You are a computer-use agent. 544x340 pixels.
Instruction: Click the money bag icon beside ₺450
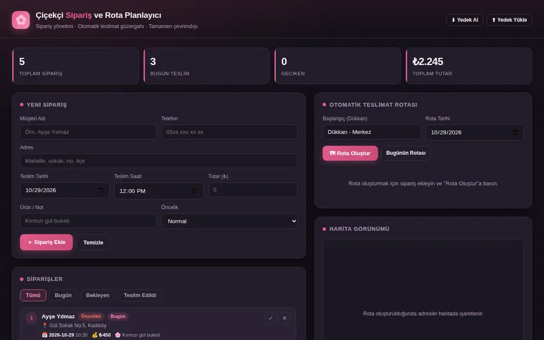tap(95, 335)
